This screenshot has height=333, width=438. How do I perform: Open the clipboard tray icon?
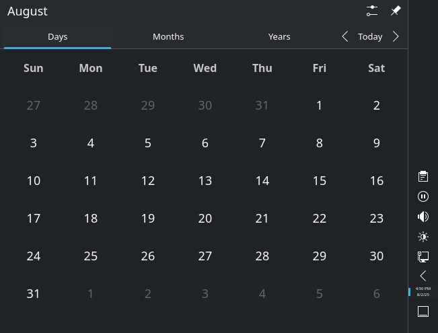[423, 176]
